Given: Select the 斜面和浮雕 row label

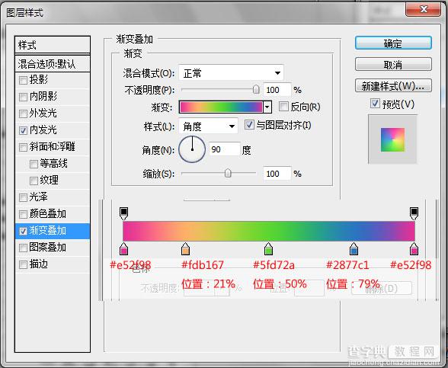Looking at the screenshot, I should 53,147.
